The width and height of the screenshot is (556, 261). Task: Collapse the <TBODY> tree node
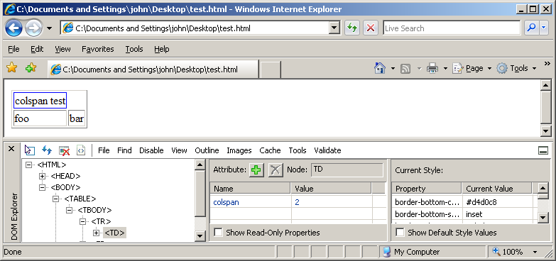69,210
